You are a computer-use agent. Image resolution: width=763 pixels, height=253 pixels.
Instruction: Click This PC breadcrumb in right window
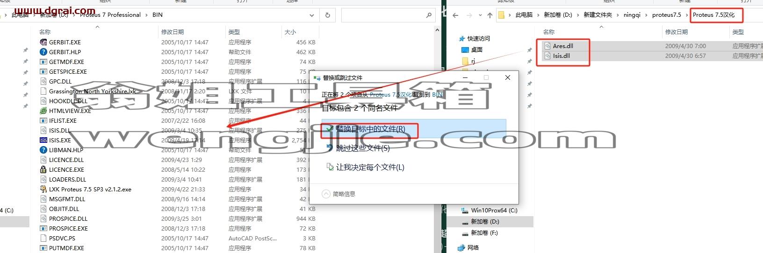click(524, 15)
